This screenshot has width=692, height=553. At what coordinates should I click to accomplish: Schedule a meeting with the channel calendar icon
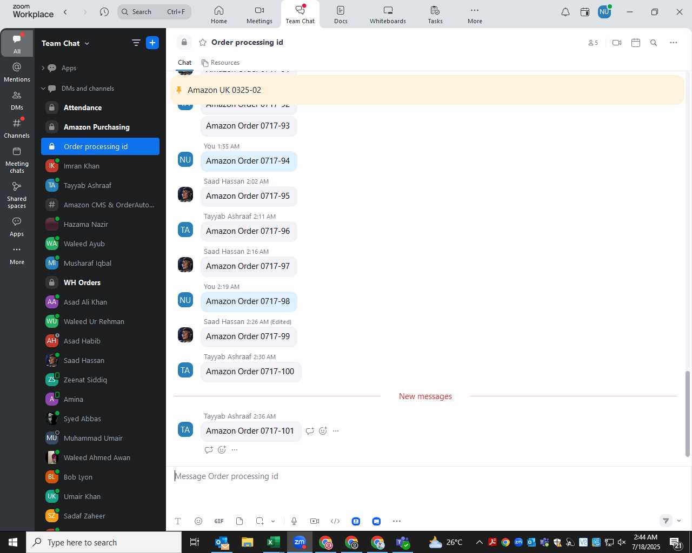tap(636, 43)
